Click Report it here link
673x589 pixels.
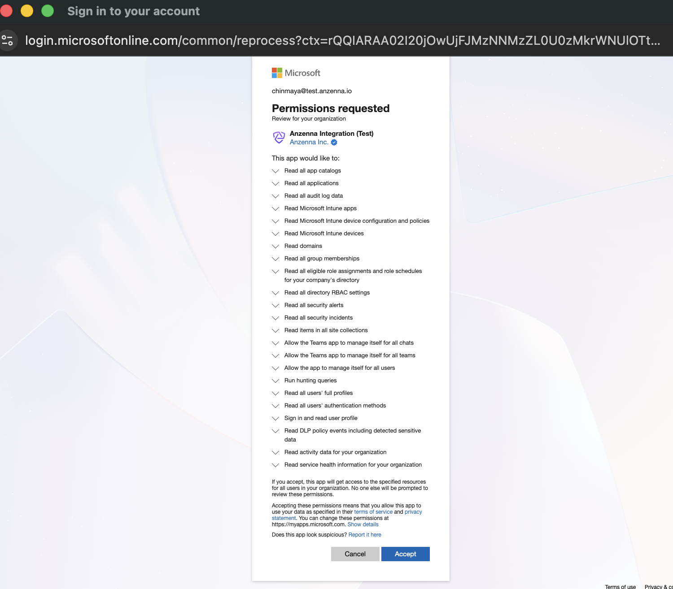[x=365, y=535]
